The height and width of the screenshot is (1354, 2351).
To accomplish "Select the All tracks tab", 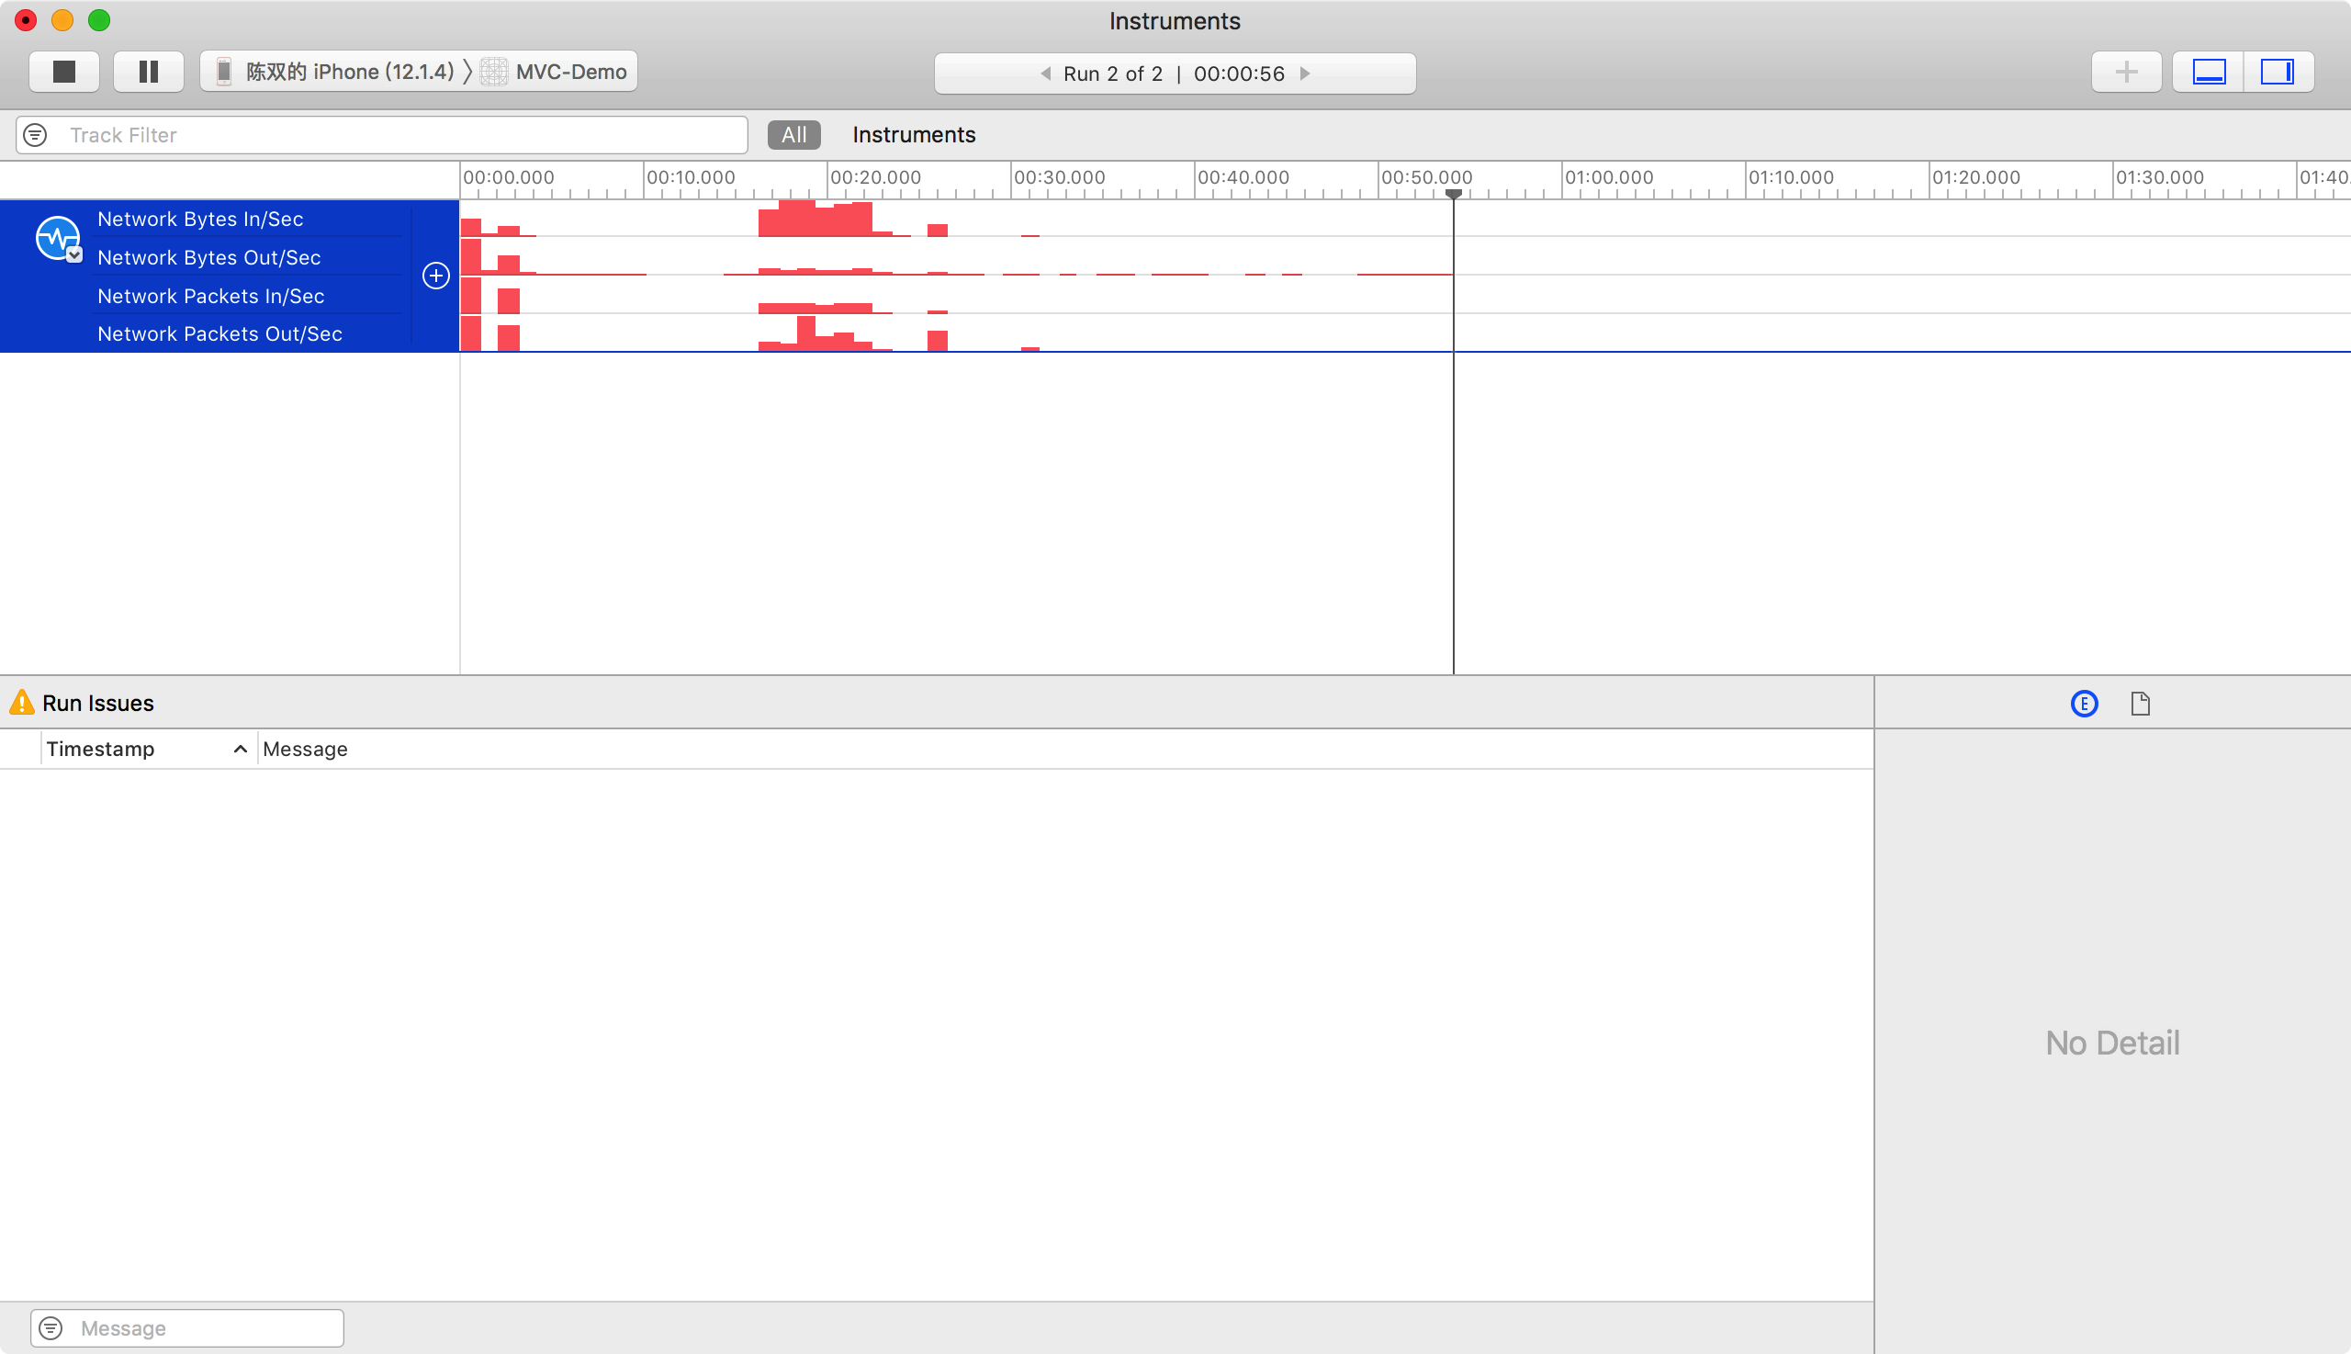I will tap(793, 135).
